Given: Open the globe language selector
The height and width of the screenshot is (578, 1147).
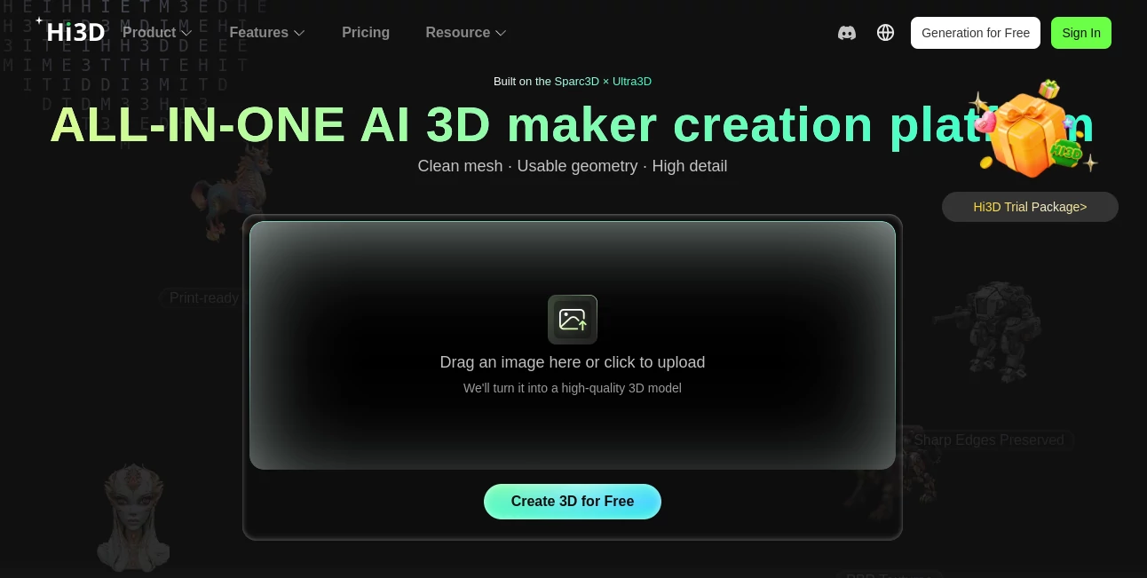Looking at the screenshot, I should [x=885, y=33].
